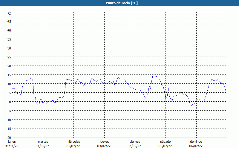This screenshot has width=239, height=149.
Task: Click the 0 value on the y-axis
Action: (10, 102)
